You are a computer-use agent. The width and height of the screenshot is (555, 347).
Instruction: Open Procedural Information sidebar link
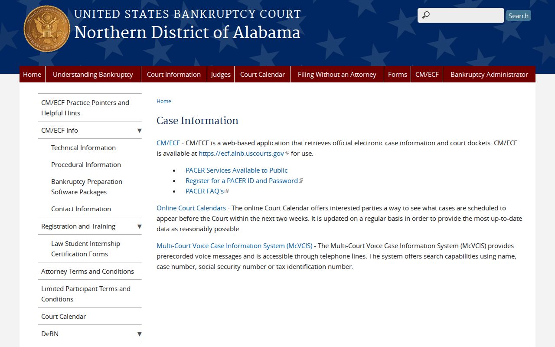tap(86, 164)
